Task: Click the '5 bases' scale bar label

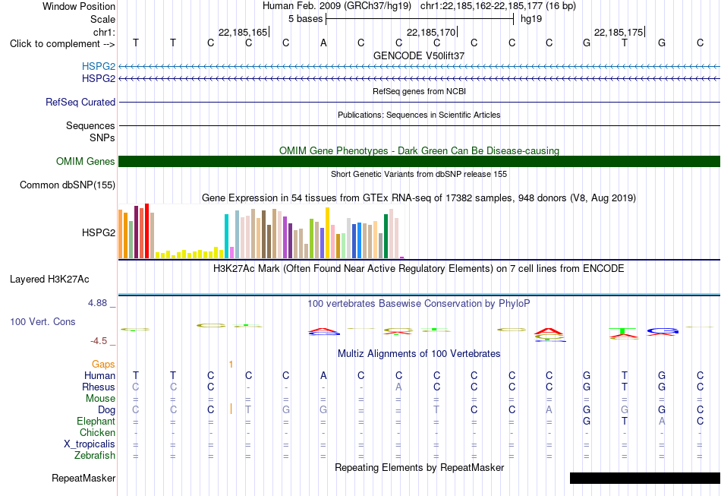Action: (x=305, y=19)
